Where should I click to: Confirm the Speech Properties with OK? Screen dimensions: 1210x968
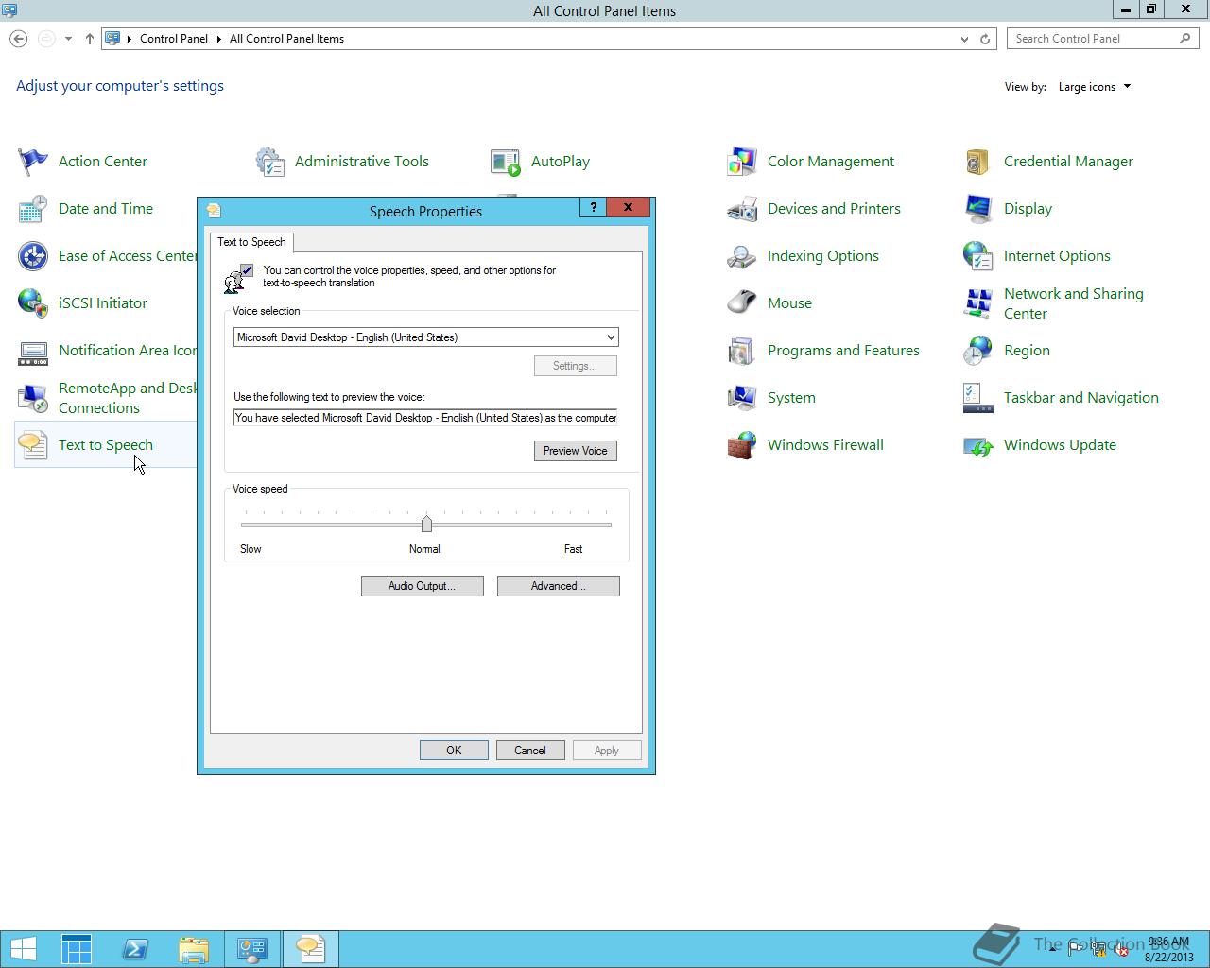point(454,751)
